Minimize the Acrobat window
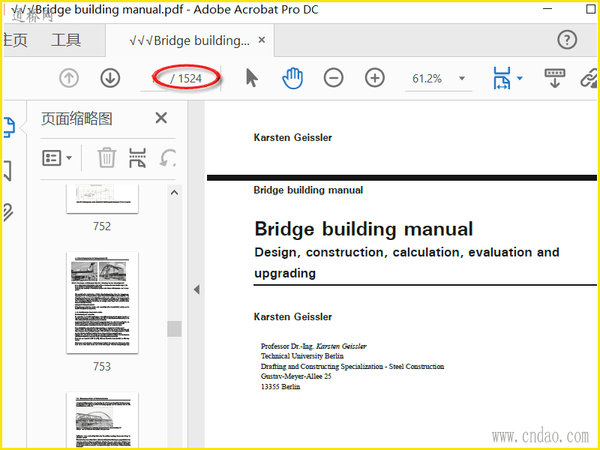 click(x=548, y=8)
